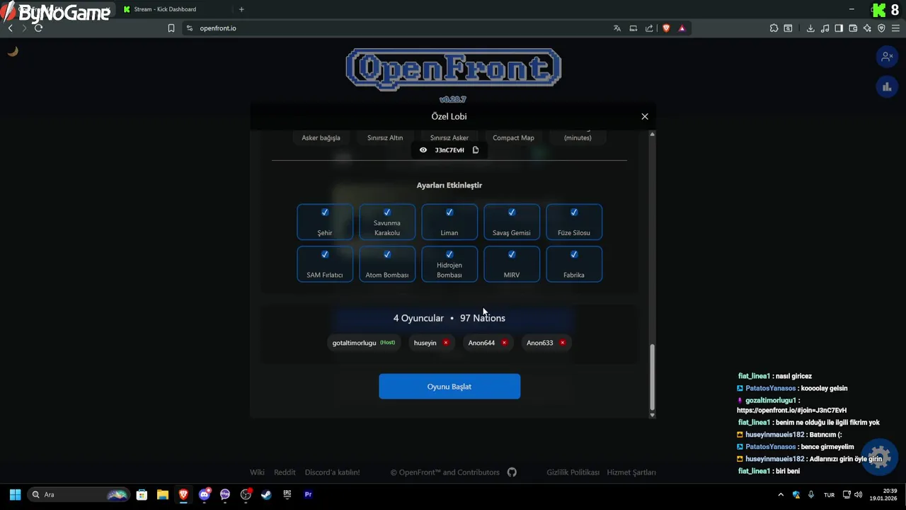This screenshot has height=510, width=906.
Task: Copy the lobby ID J3nC7EvH
Action: click(476, 150)
